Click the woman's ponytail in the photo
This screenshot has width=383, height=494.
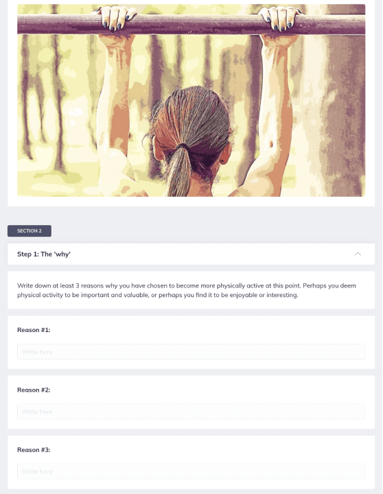click(x=178, y=172)
